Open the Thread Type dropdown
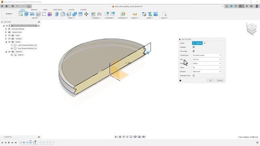The width and height of the screenshot is (260, 146). pyautogui.click(x=207, y=55)
